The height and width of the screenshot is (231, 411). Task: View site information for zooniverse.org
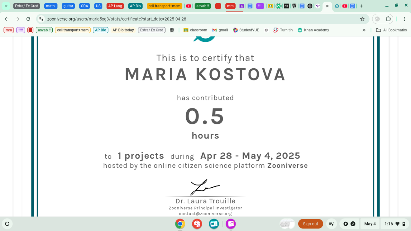click(41, 19)
